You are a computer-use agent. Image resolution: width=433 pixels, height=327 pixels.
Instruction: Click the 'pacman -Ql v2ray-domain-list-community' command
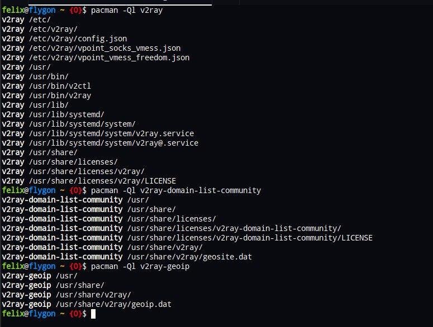(x=176, y=190)
